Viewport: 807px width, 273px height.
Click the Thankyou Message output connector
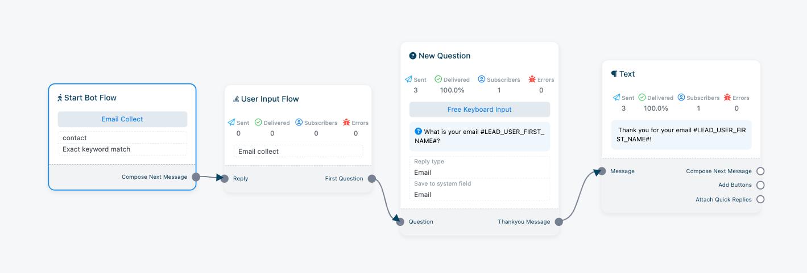click(x=558, y=222)
